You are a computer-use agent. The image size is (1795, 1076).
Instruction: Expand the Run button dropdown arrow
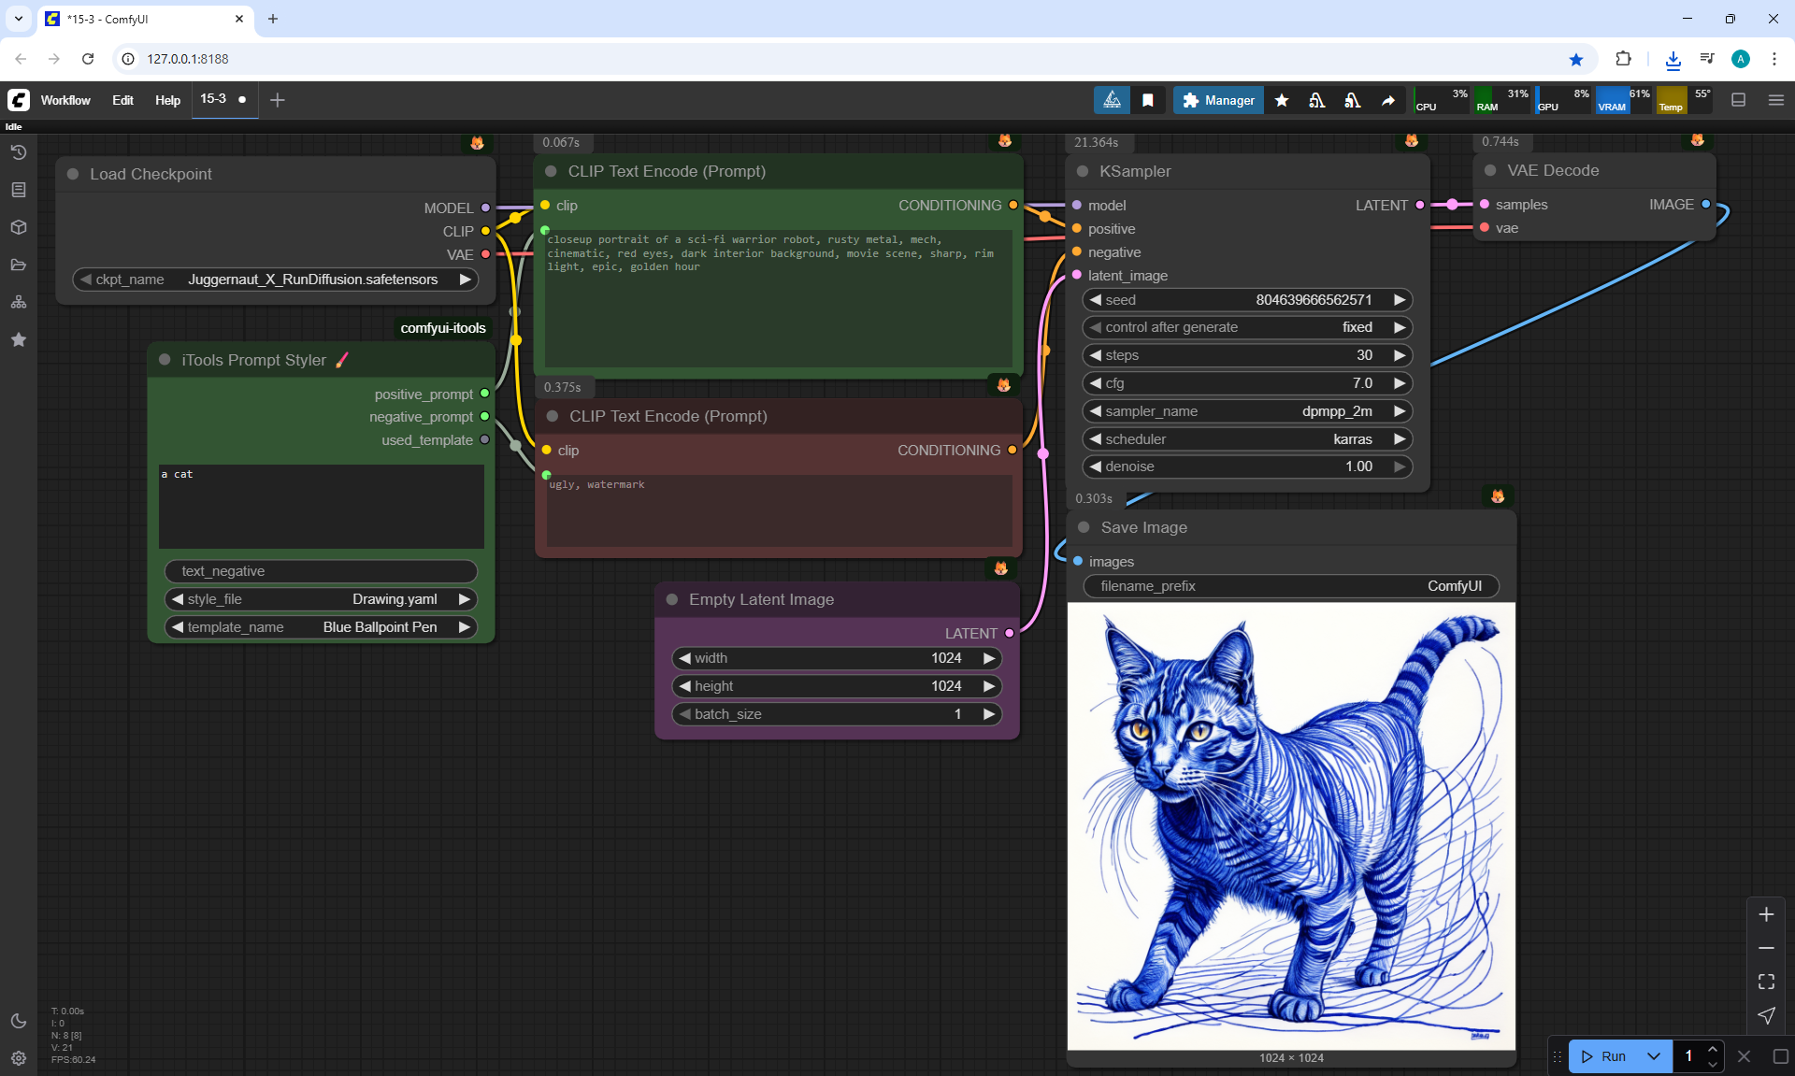[x=1654, y=1056]
